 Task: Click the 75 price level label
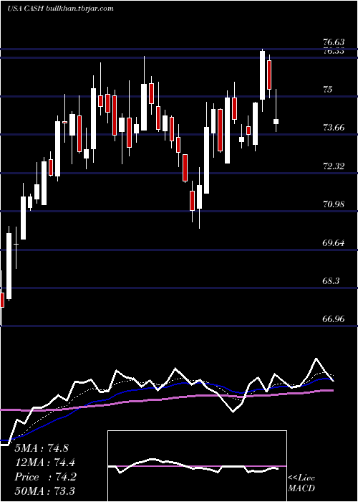tap(328, 90)
